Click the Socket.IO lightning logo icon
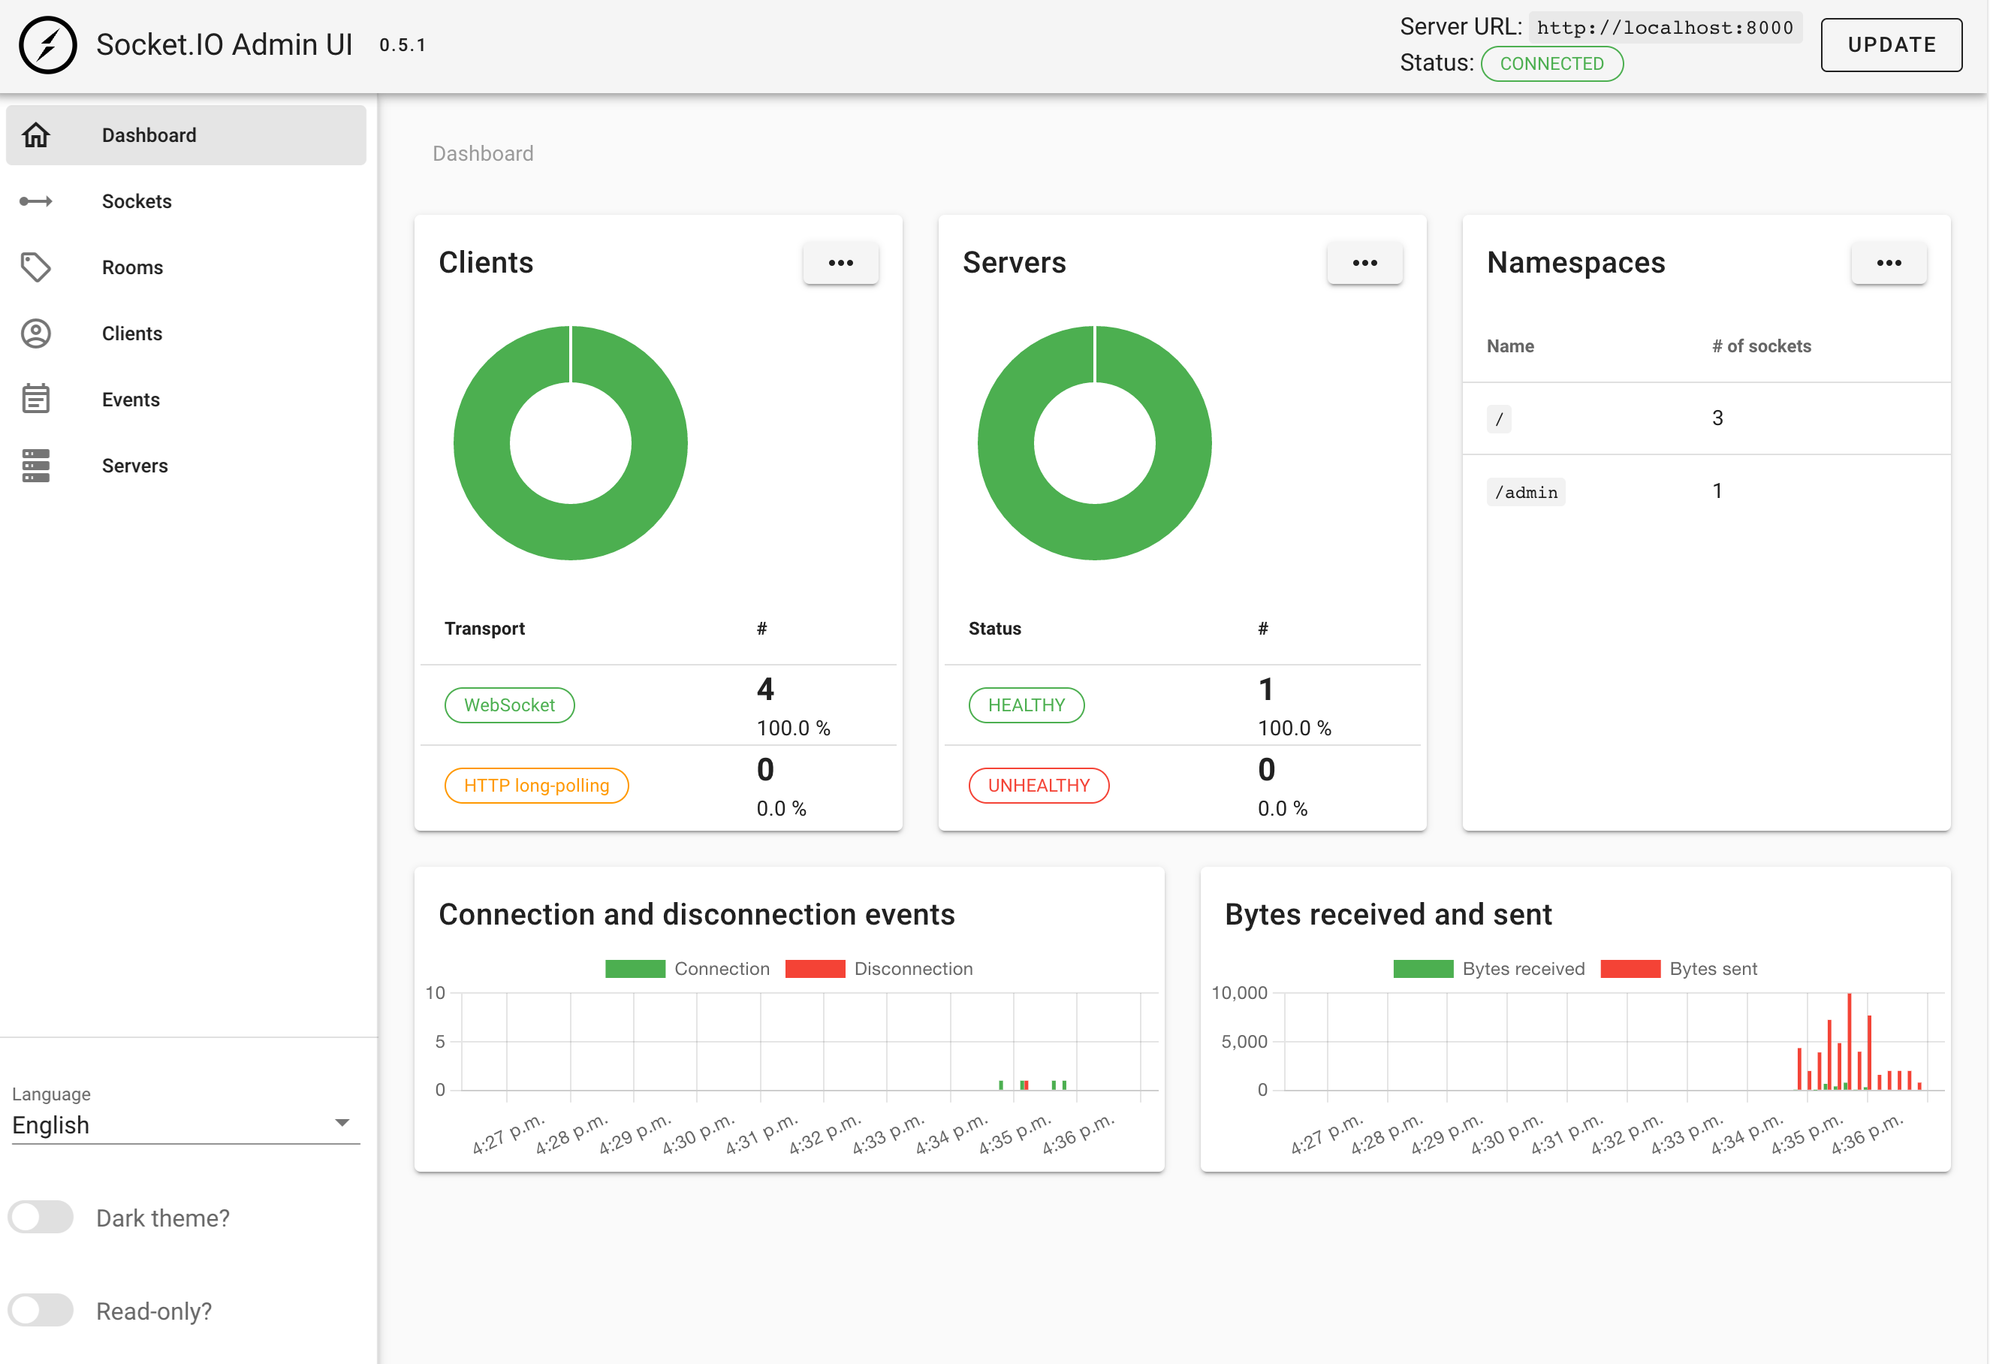Image resolution: width=1990 pixels, height=1364 pixels. [48, 45]
